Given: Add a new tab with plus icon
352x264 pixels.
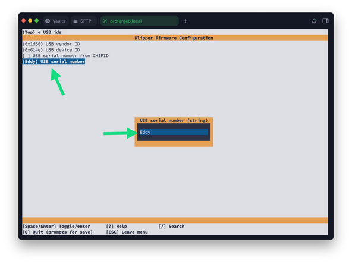Looking at the screenshot, I should (x=185, y=21).
